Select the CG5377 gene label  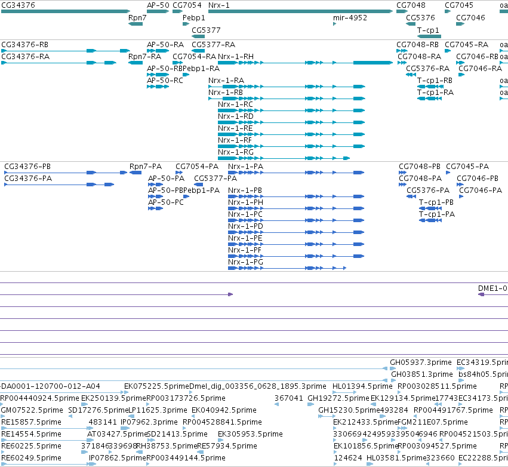206,30
